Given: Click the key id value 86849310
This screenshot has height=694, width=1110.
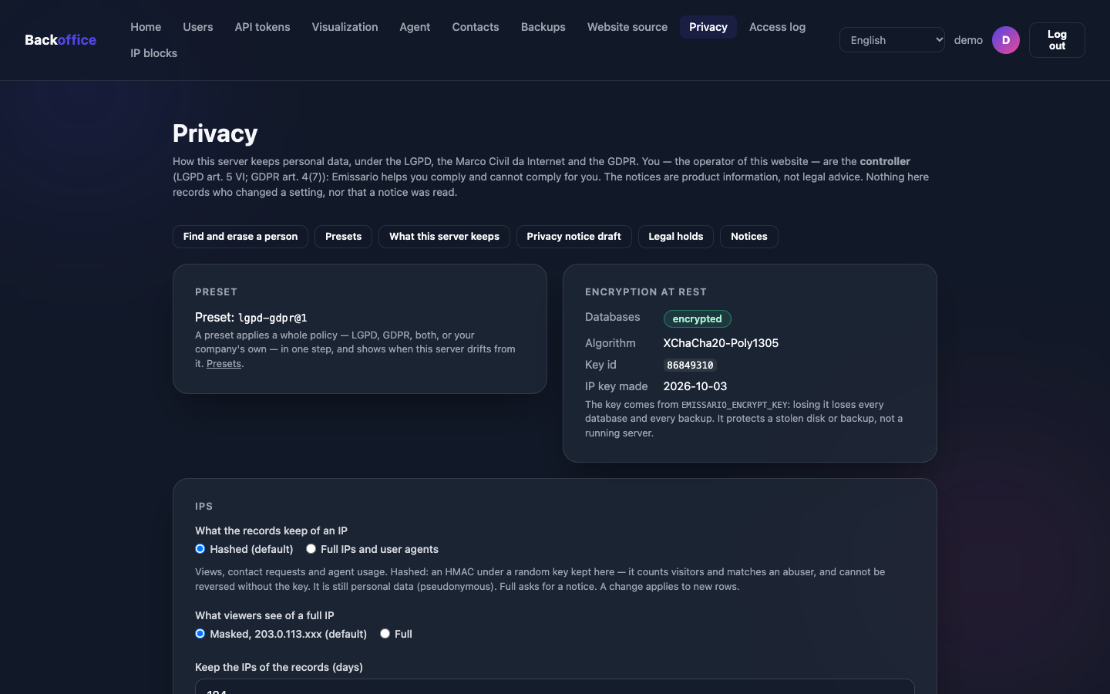Looking at the screenshot, I should [x=691, y=366].
